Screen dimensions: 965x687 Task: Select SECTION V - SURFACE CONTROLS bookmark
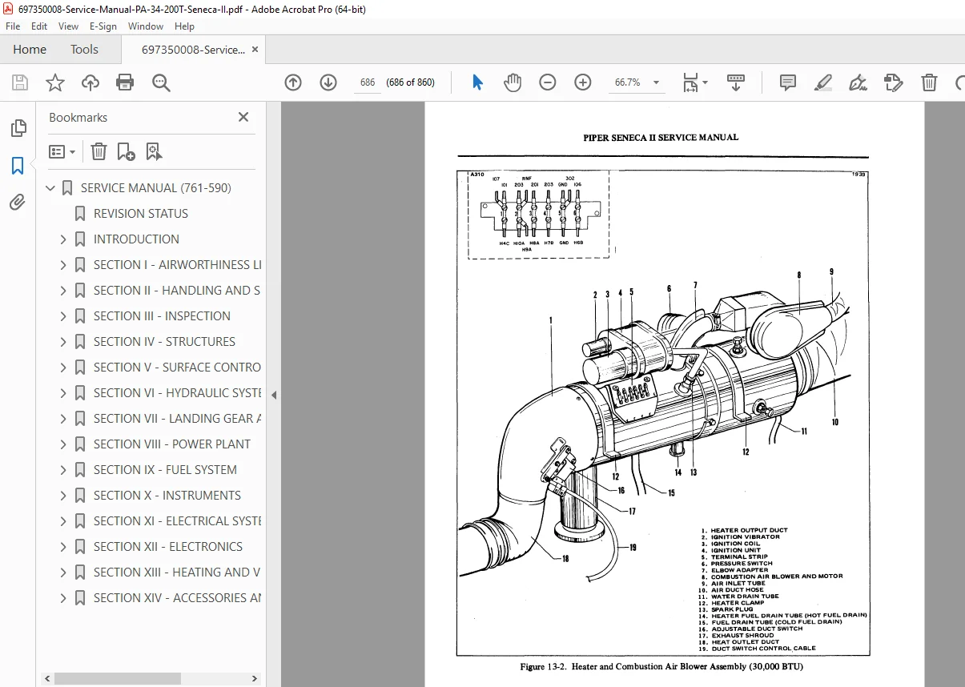(x=177, y=368)
